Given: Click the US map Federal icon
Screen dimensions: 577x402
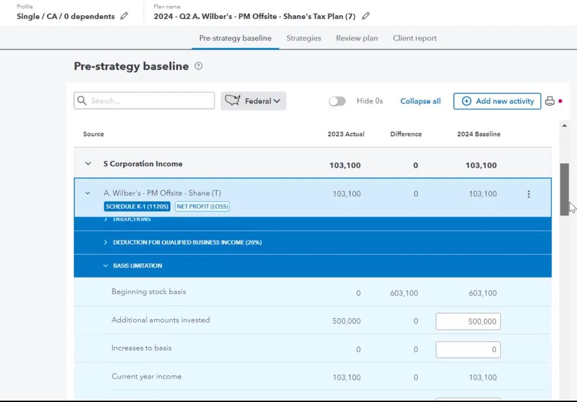Looking at the screenshot, I should 233,101.
